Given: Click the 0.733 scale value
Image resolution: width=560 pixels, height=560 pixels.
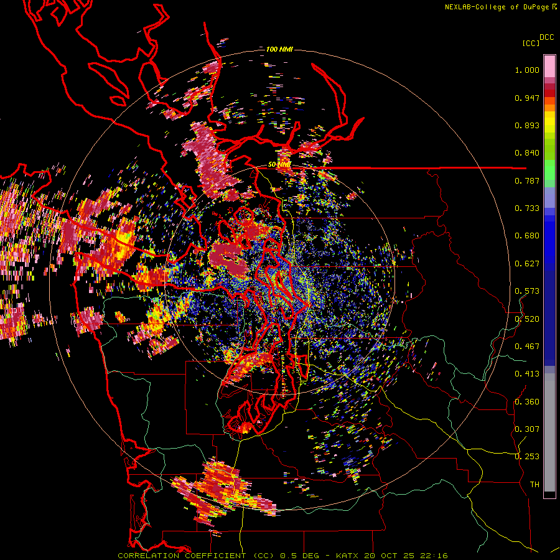Looking at the screenshot, I should [527, 208].
